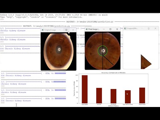Click the 'Type "help", "copyright"' info line
160x120 pixels.
point(41,17)
